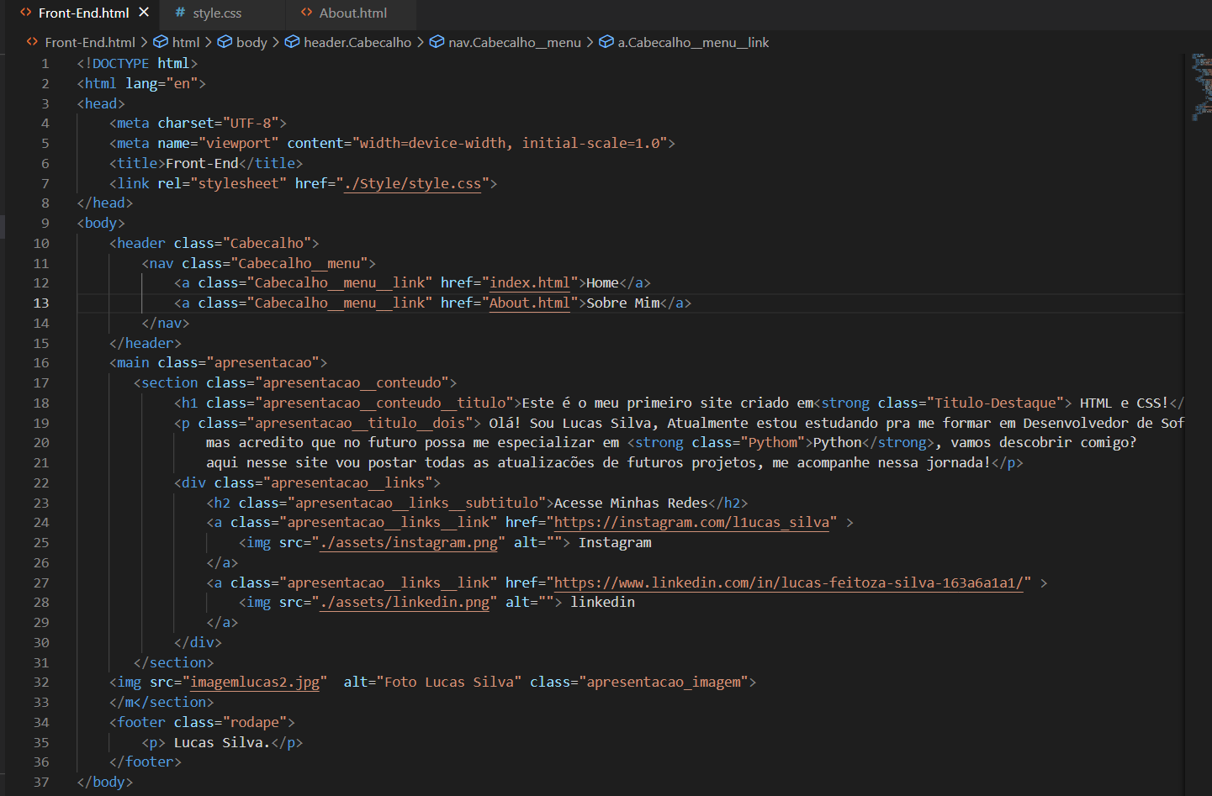Close the Front-End.html tab
This screenshot has width=1212, height=796.
tap(144, 13)
